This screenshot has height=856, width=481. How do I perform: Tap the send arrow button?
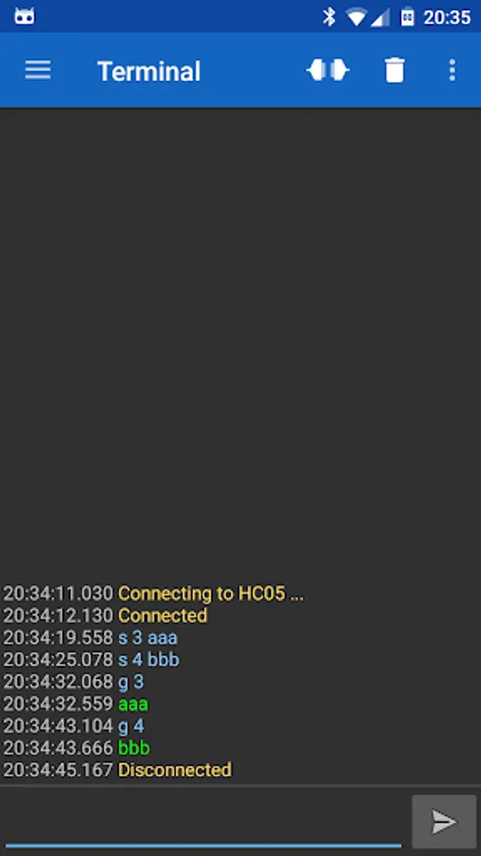pos(444,822)
